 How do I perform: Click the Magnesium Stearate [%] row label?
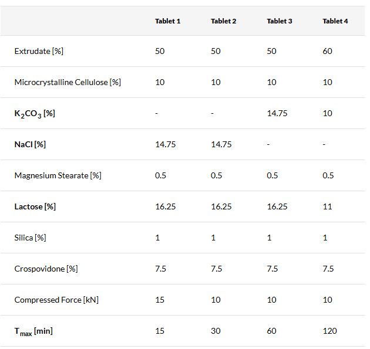pos(58,175)
